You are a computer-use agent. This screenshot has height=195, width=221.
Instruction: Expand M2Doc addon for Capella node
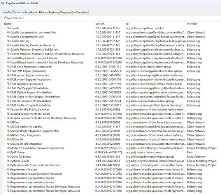[x=5, y=127]
